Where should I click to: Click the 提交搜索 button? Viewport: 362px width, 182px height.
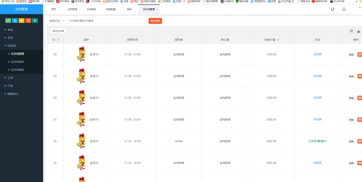click(x=155, y=21)
